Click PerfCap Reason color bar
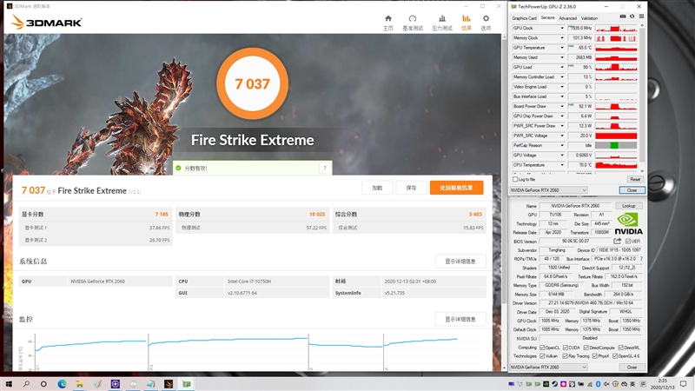The image size is (695, 391). coord(616,145)
